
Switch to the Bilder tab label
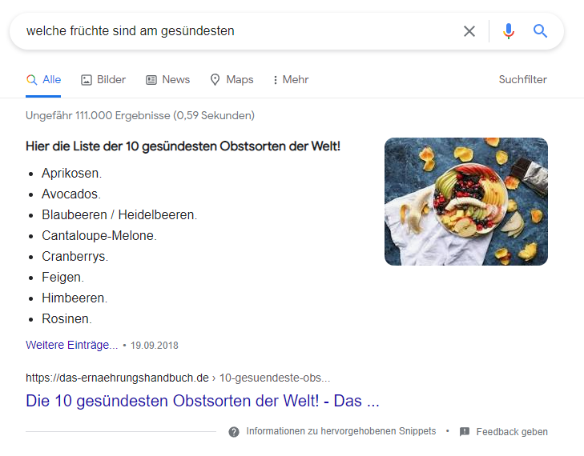pyautogui.click(x=111, y=80)
